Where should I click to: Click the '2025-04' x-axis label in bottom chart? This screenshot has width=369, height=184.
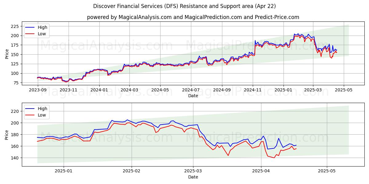coord(261,172)
